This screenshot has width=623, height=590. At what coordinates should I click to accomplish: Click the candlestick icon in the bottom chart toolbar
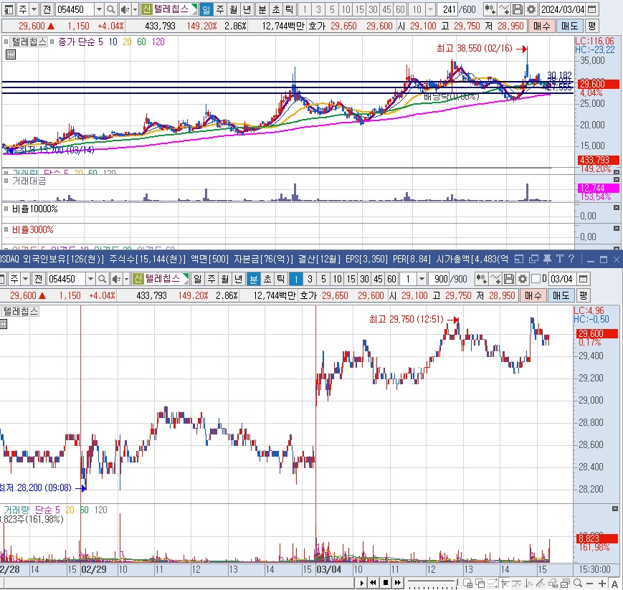[x=481, y=279]
